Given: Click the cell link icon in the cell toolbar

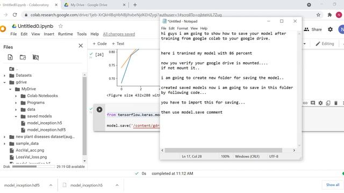Looking at the screenshot, I should pos(305,103).
